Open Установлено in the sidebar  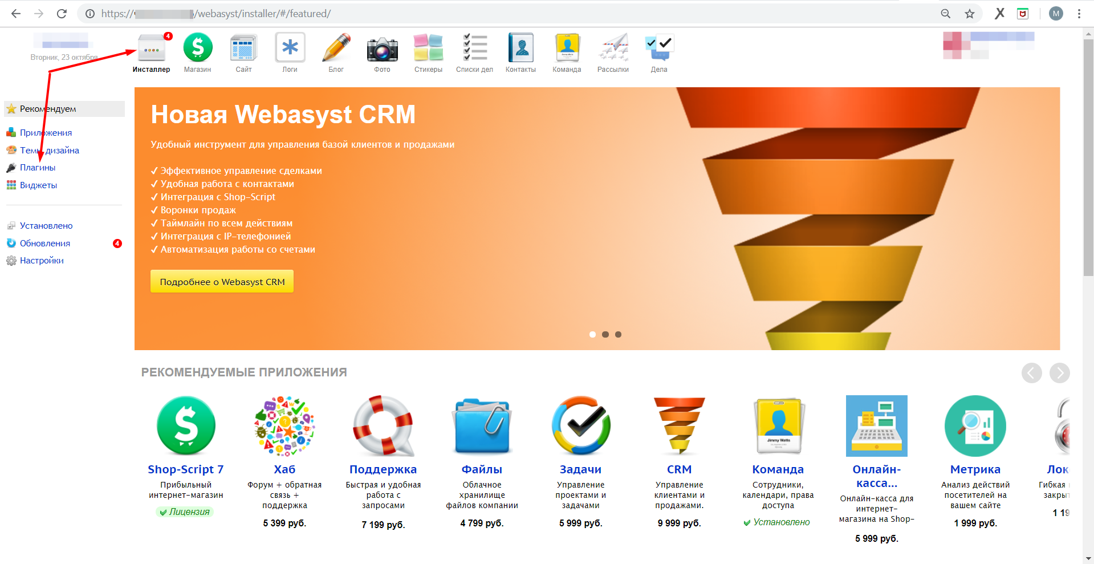pyautogui.click(x=46, y=226)
